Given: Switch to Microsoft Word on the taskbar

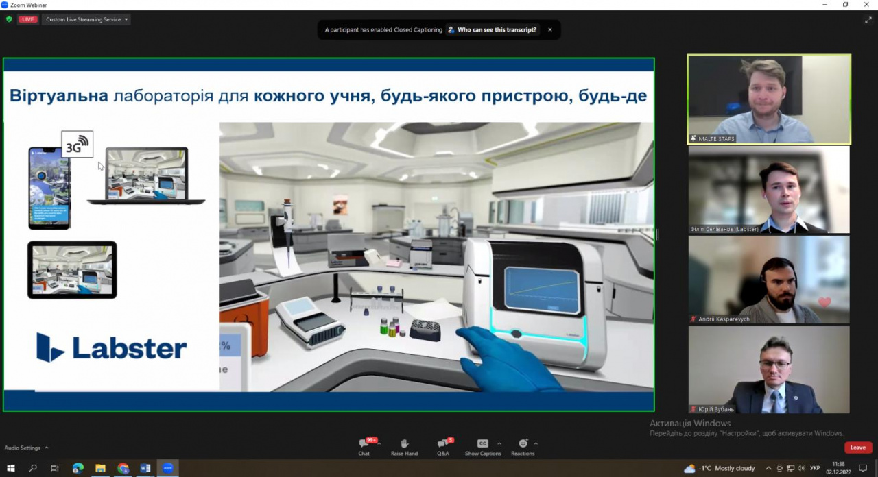Looking at the screenshot, I should coord(145,468).
